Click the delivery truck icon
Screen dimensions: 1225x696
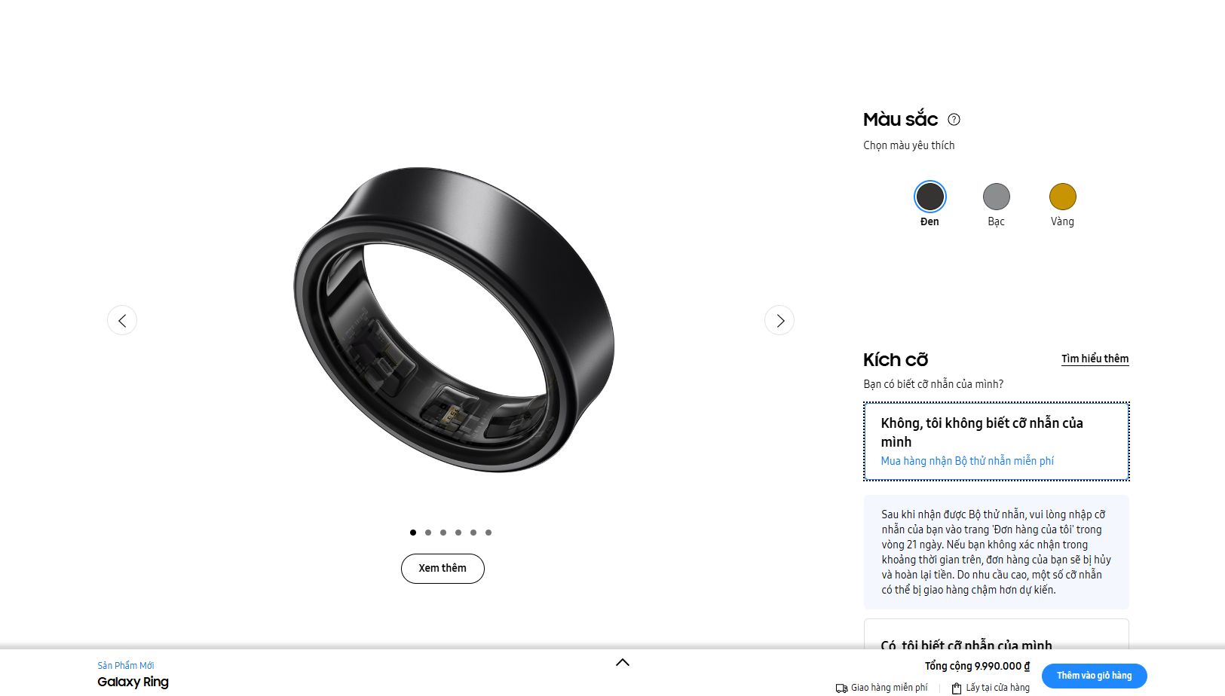coord(841,688)
